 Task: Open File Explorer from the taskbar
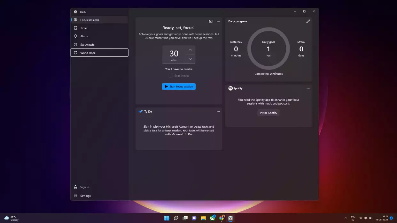tap(203, 218)
